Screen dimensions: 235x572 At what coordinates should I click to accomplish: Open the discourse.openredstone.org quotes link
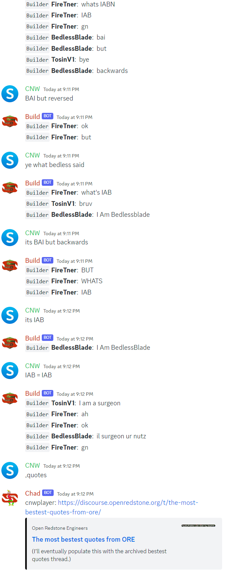coord(112,507)
